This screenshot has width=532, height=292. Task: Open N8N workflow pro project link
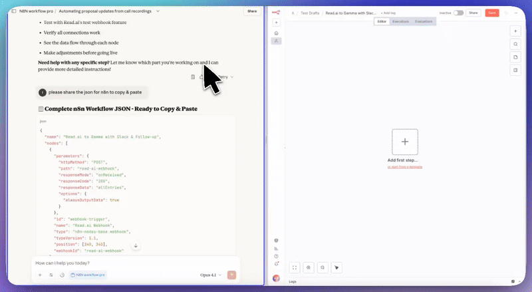pyautogui.click(x=36, y=11)
